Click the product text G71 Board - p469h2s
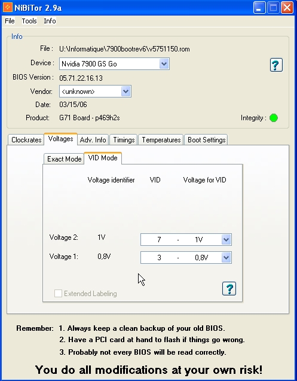Image resolution: width=297 pixels, height=381 pixels. (x=90, y=118)
